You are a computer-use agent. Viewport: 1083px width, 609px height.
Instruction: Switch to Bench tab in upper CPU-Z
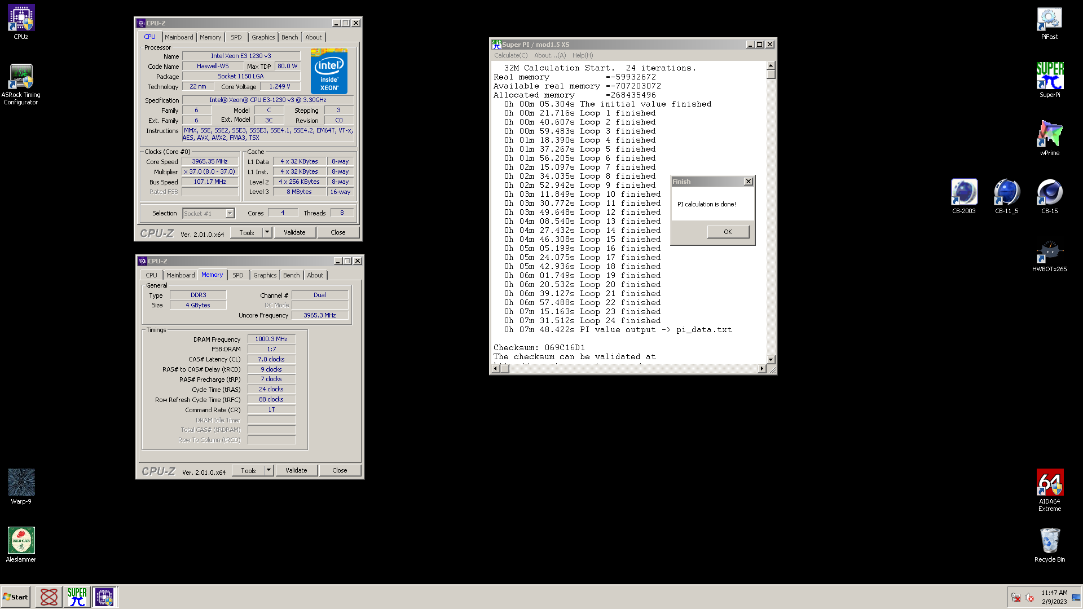pos(290,37)
